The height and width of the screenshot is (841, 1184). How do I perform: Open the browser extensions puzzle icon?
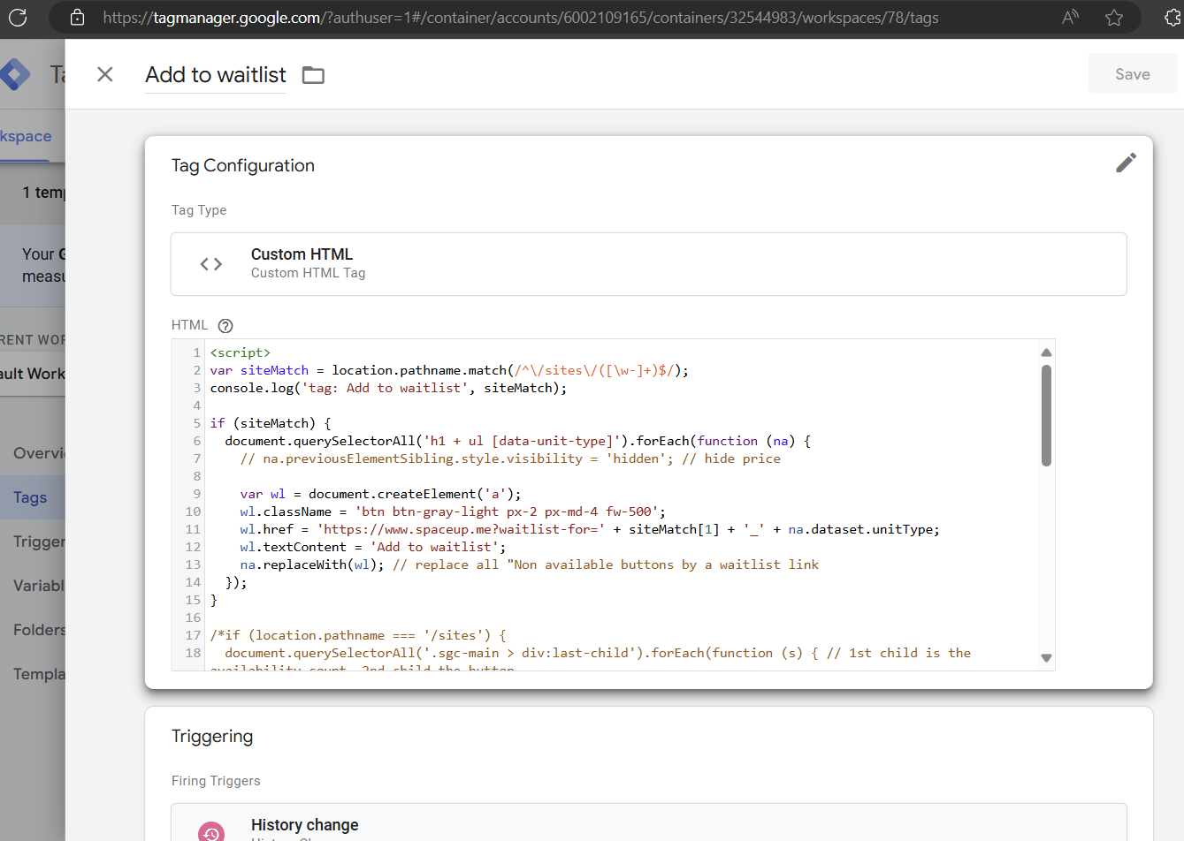coord(1174,17)
